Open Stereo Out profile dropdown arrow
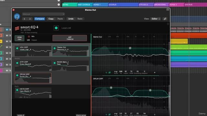 (68, 49)
